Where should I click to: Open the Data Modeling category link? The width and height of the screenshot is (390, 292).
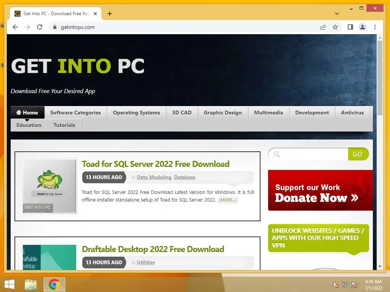[x=154, y=177]
